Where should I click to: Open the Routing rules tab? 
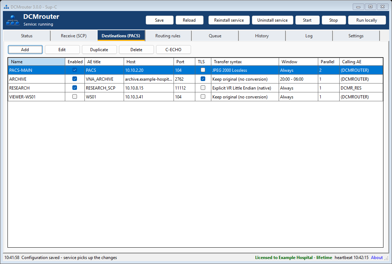[x=168, y=36]
